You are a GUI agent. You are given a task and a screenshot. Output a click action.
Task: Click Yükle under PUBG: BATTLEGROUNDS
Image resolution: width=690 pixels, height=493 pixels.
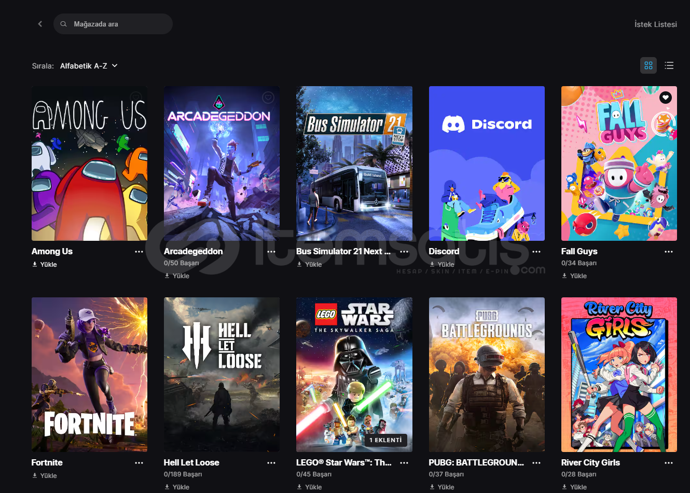click(442, 487)
